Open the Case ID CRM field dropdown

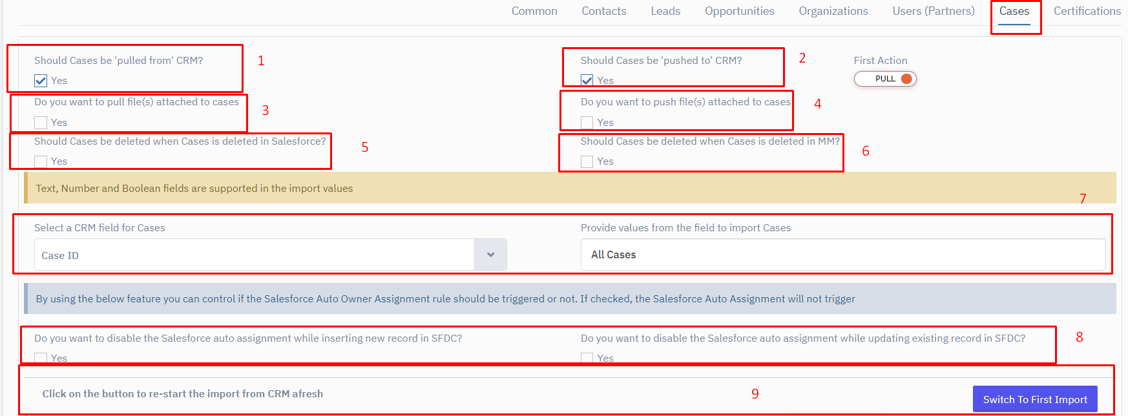(x=270, y=255)
